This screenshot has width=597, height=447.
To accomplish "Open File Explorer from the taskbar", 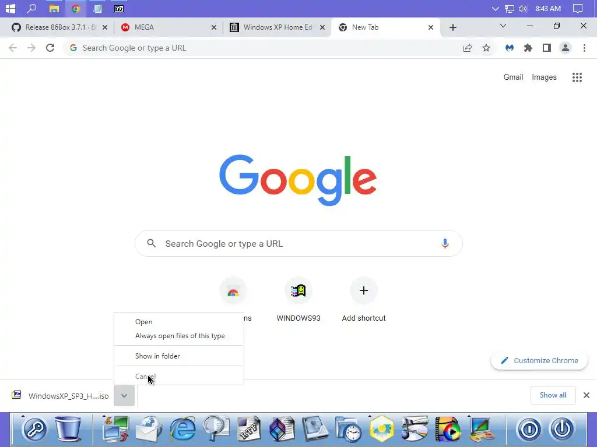I will [54, 8].
